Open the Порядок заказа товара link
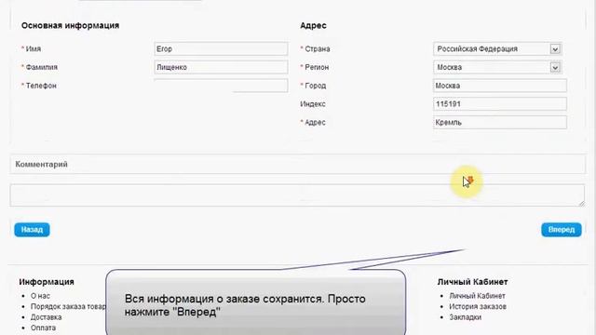Viewport: 596px width, 335px height. tap(68, 306)
